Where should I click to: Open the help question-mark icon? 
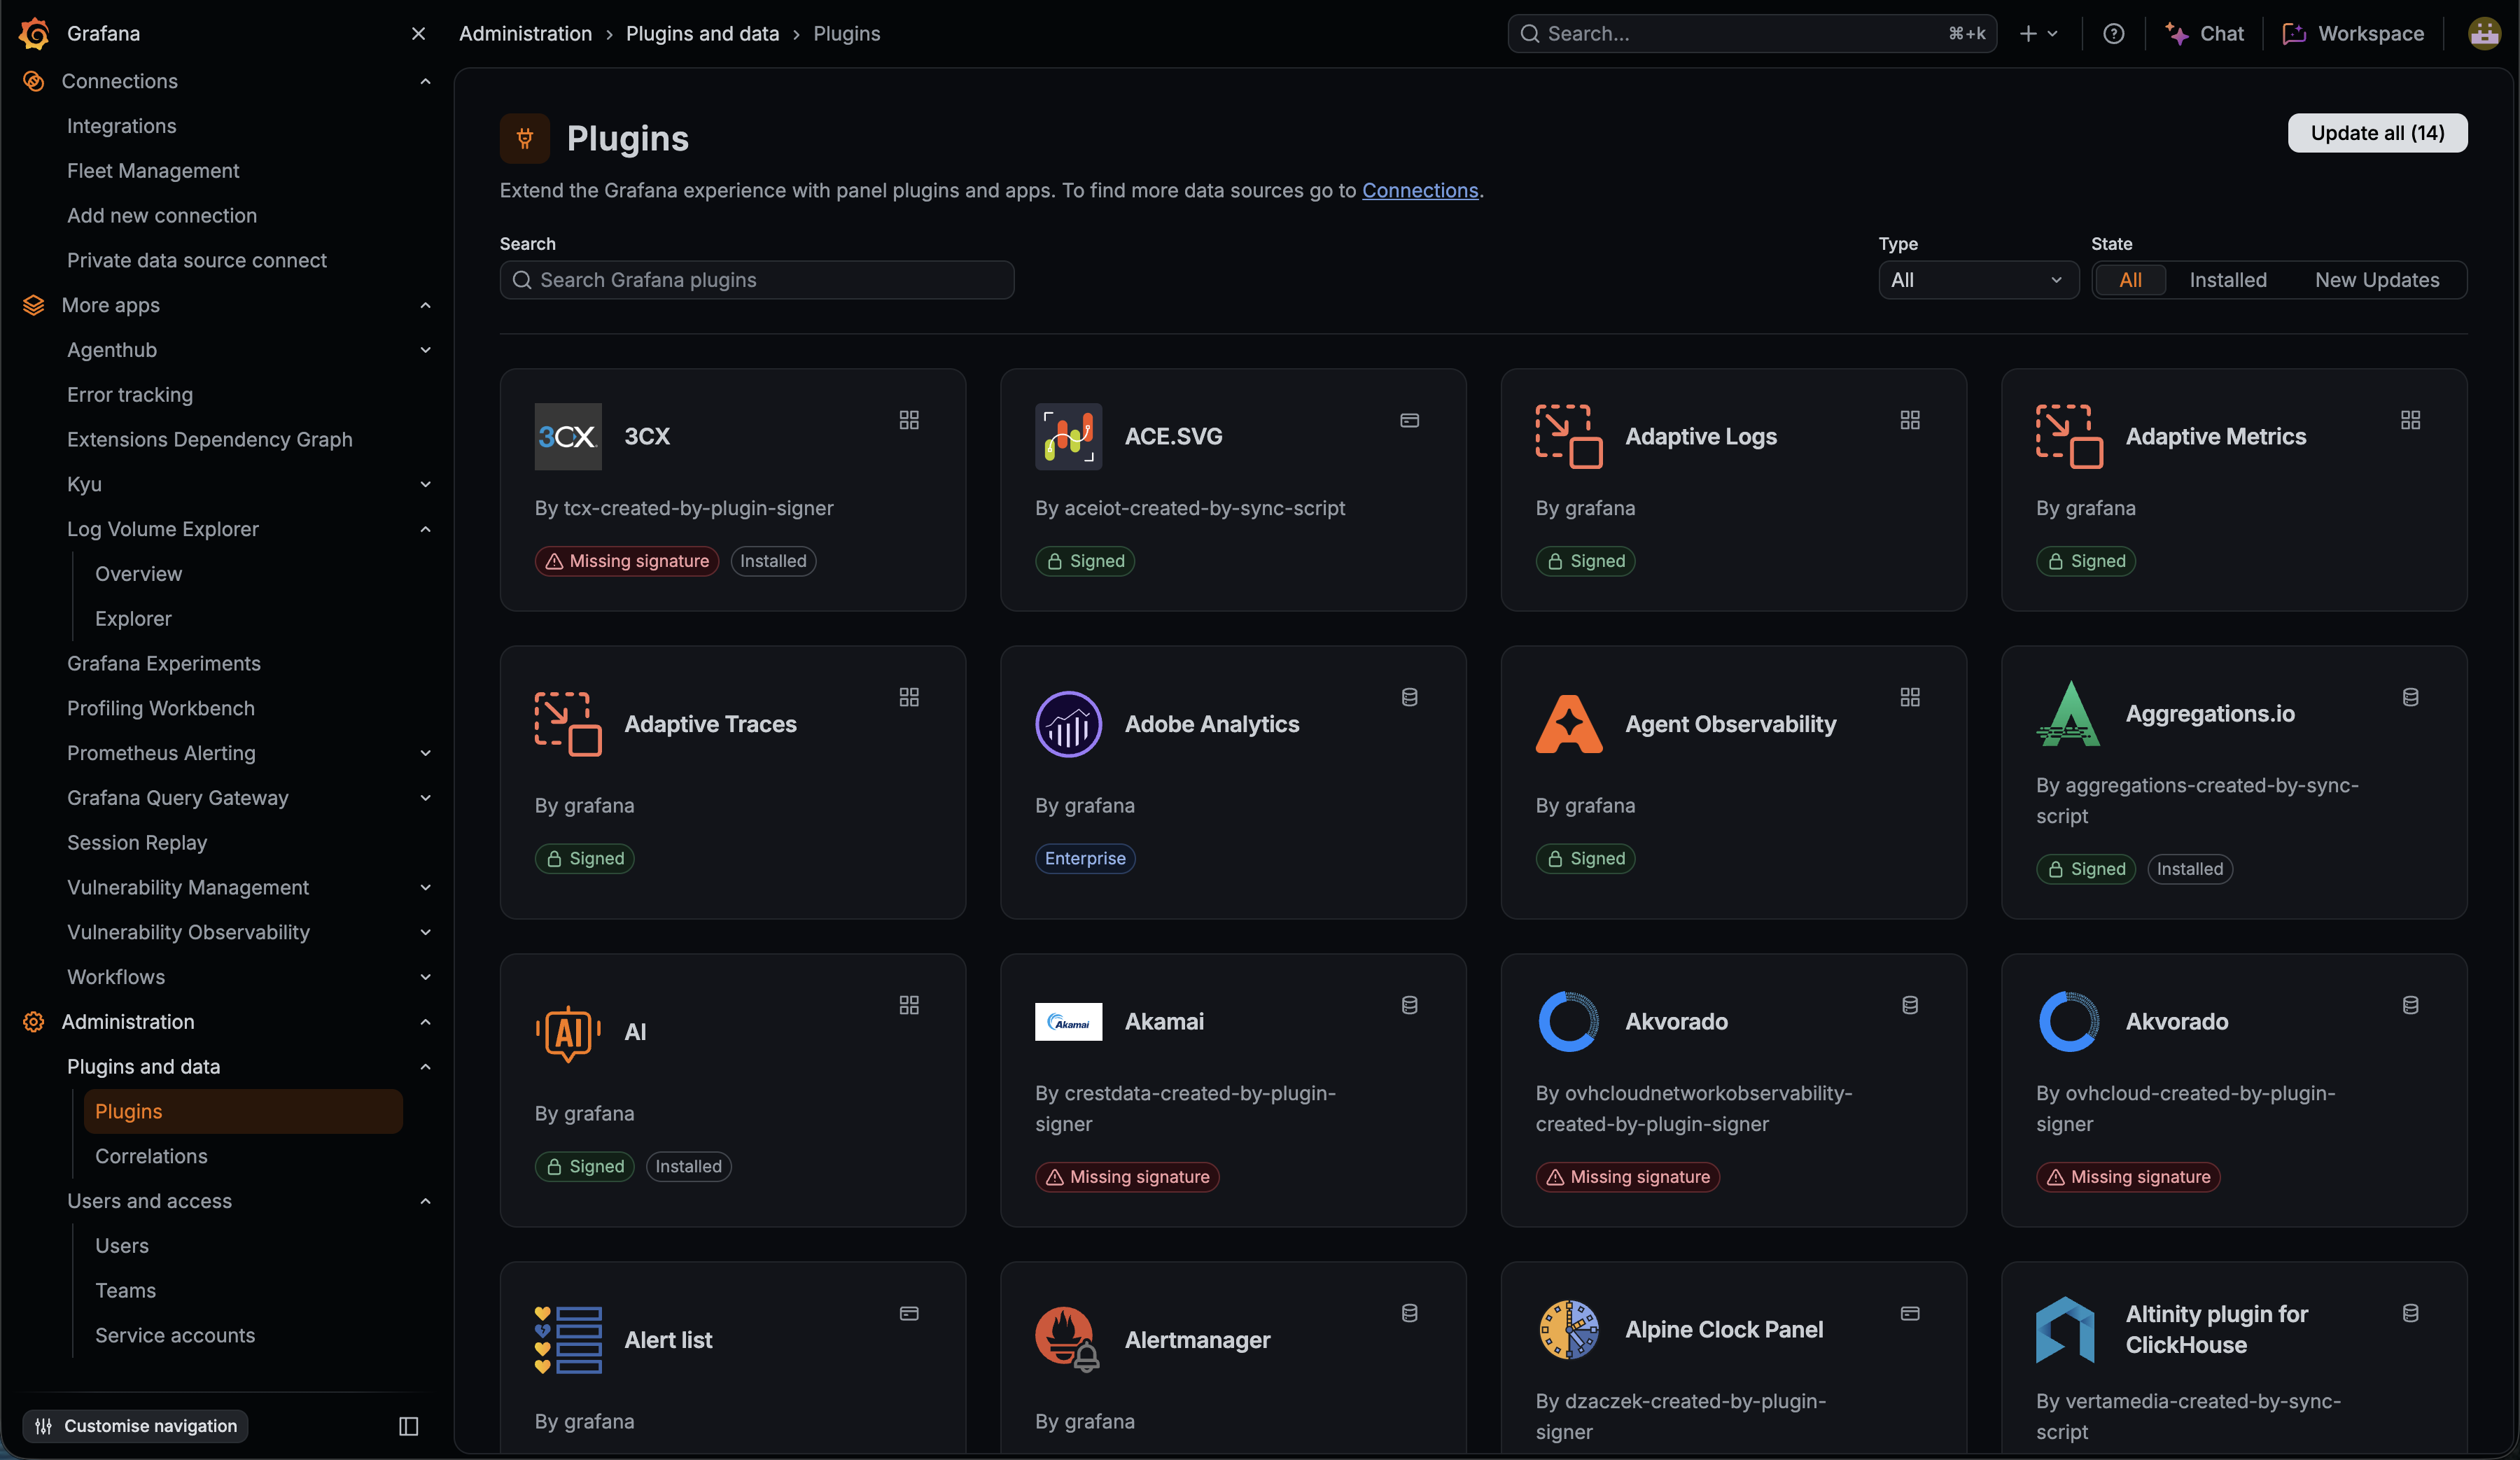2113,34
